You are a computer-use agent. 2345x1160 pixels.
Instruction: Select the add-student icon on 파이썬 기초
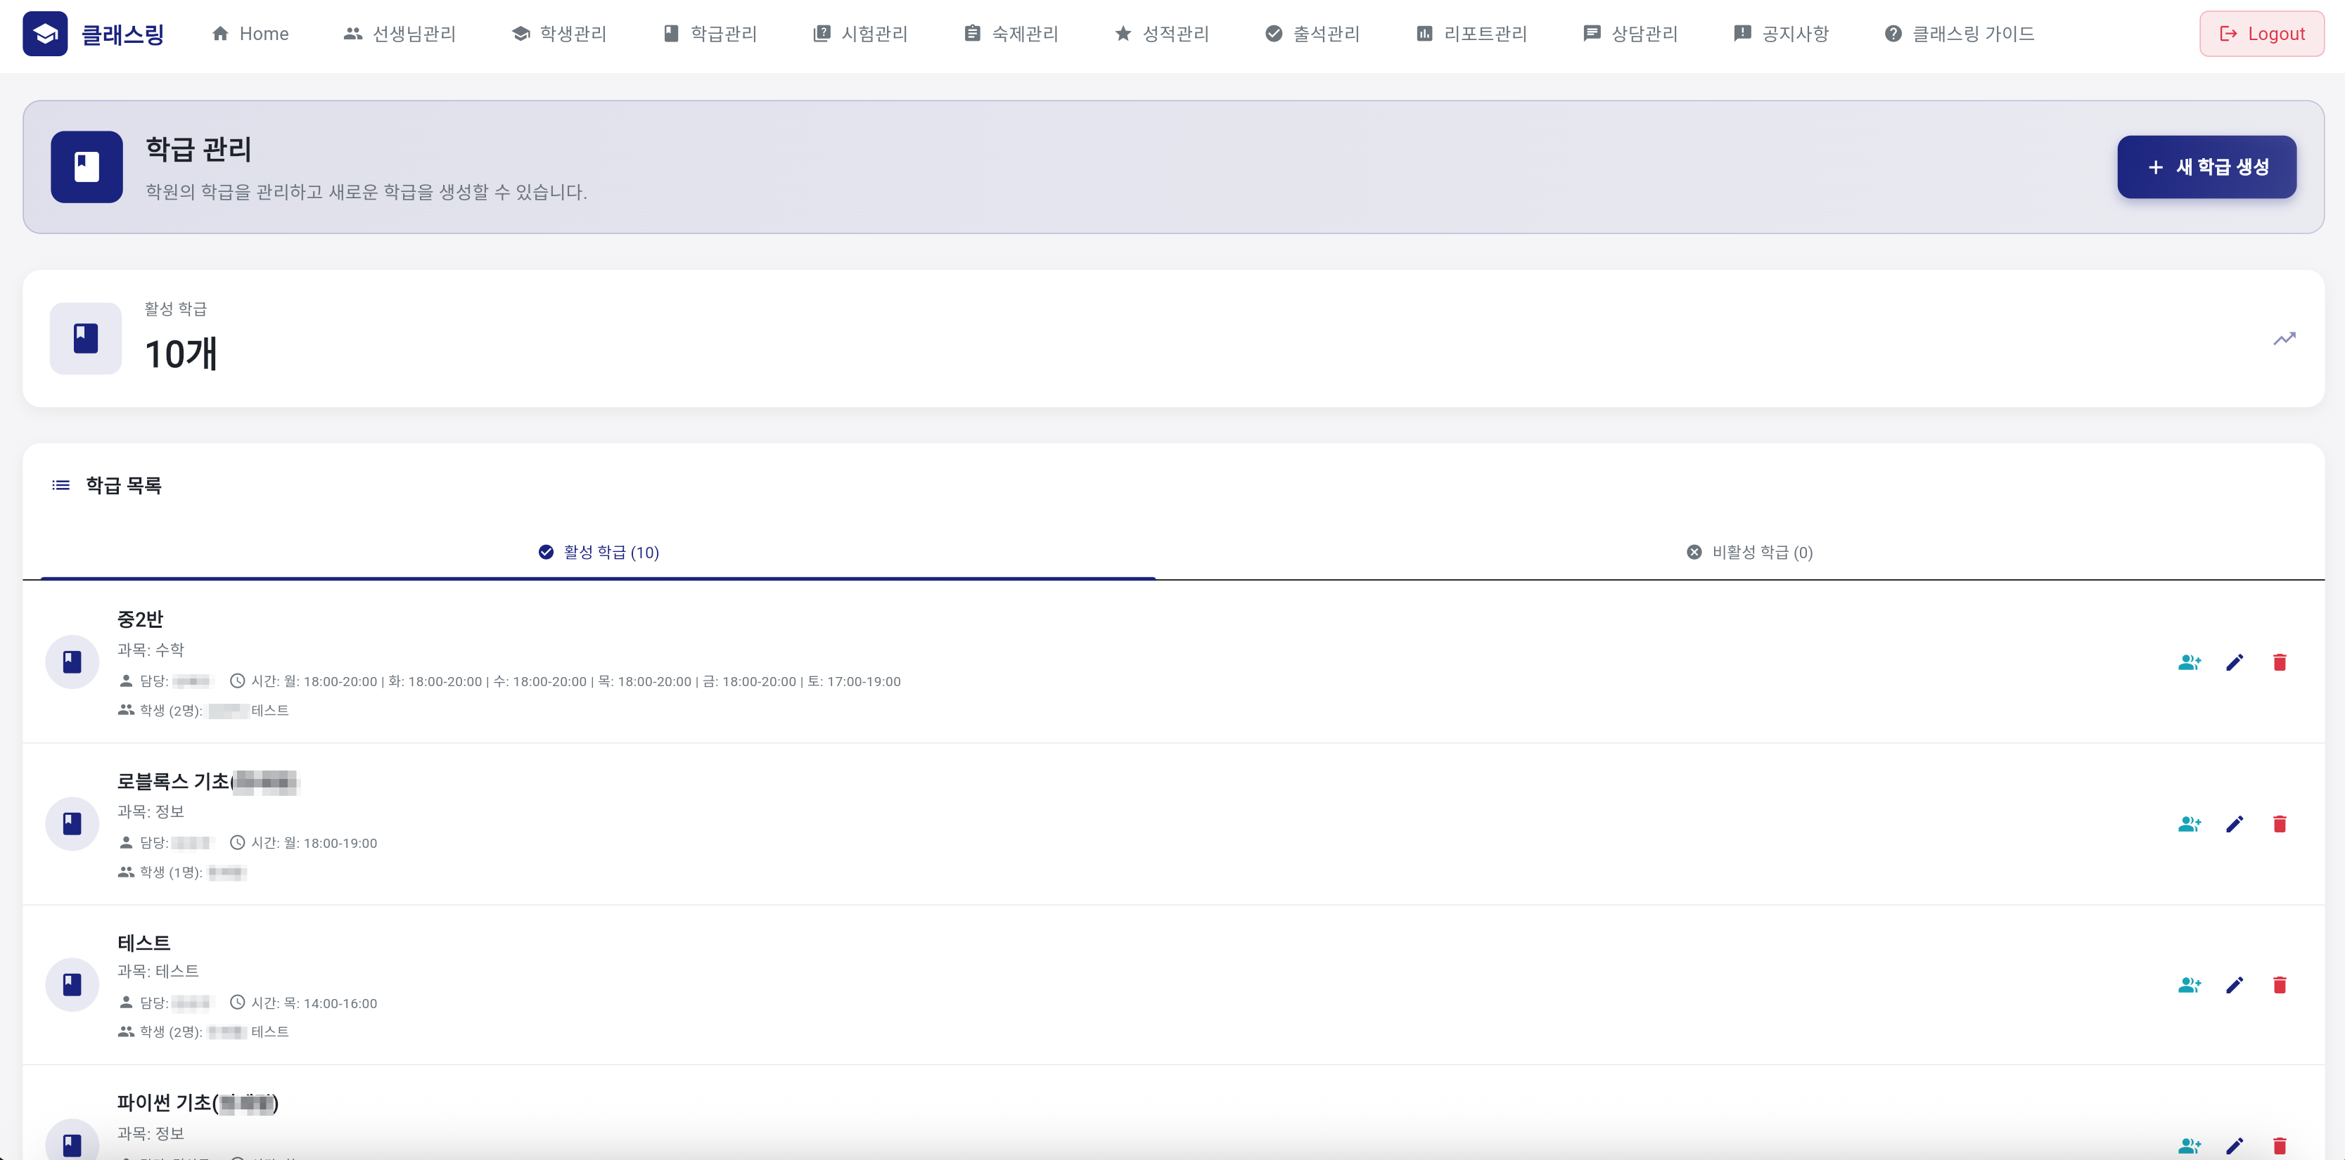pyautogui.click(x=2190, y=1145)
